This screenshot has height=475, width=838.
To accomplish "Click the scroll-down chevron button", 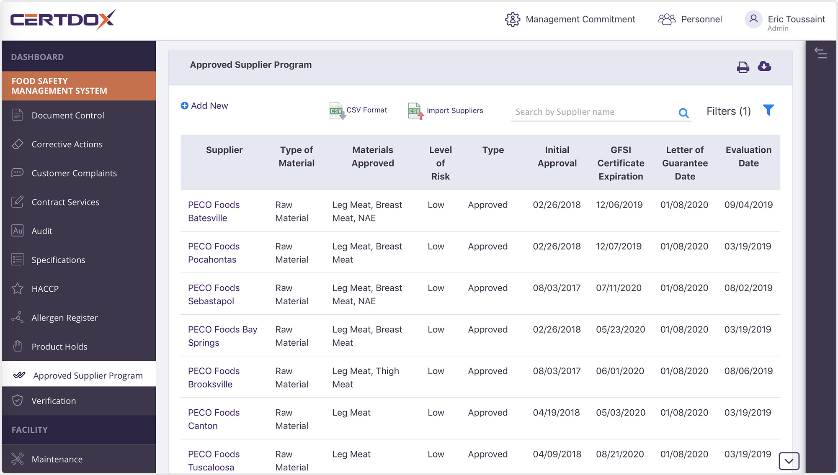I will coord(789,461).
